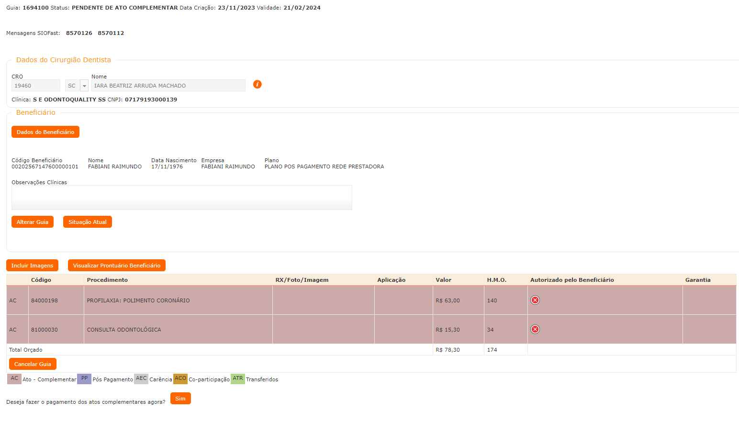Click the ATR Transferidos legend swatch
This screenshot has height=422, width=739.
238,378
